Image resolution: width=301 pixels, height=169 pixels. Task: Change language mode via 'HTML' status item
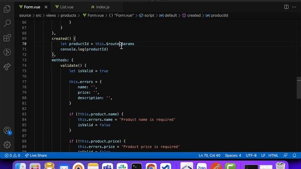[x=273, y=155]
